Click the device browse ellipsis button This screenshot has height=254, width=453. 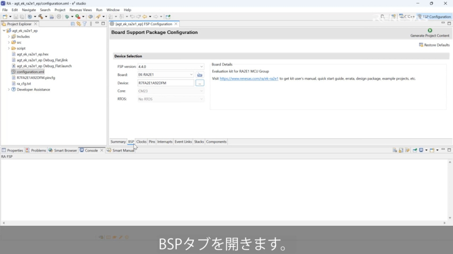point(200,83)
